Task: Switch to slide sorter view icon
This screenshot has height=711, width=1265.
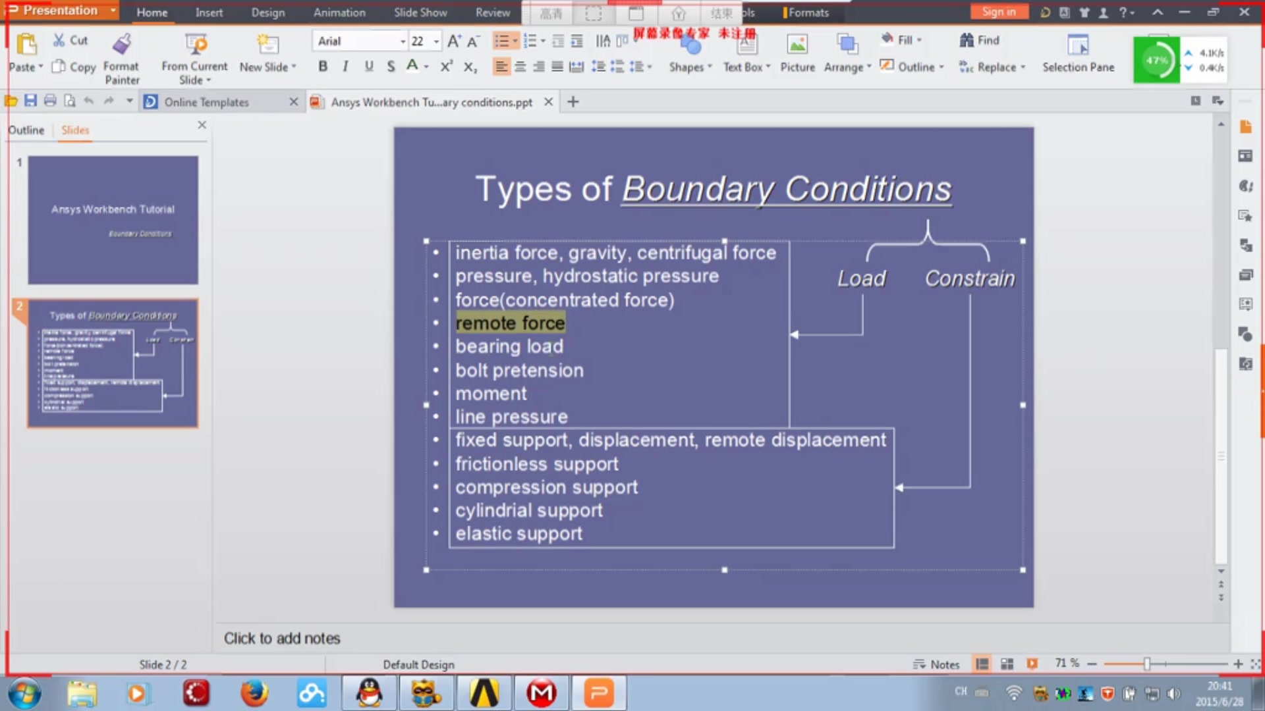Action: pyautogui.click(x=1007, y=664)
